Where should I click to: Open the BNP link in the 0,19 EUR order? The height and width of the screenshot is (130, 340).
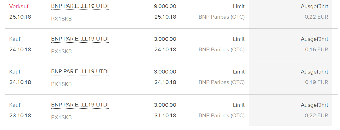[x=80, y=72]
